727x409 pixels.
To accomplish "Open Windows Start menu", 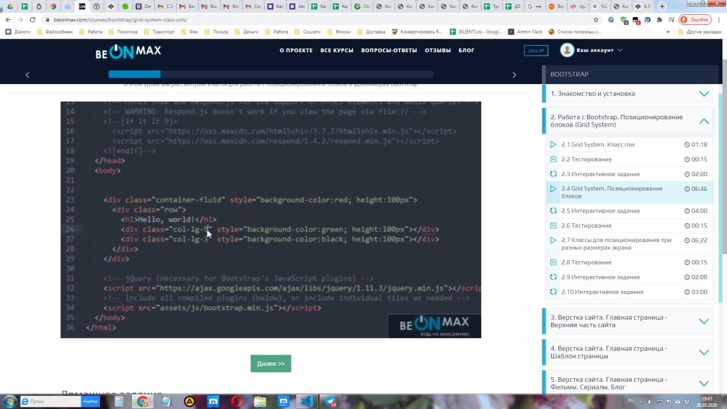I will [x=10, y=401].
